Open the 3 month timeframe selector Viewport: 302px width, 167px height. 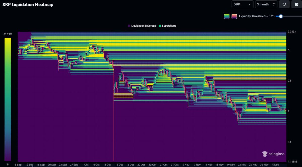[266, 4]
